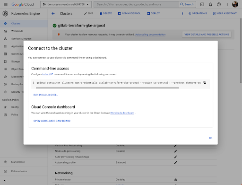Click the Object Browser sidebar icon

pos(5,69)
